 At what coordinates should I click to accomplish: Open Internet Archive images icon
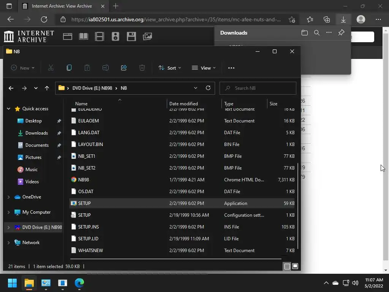pyautogui.click(x=147, y=36)
